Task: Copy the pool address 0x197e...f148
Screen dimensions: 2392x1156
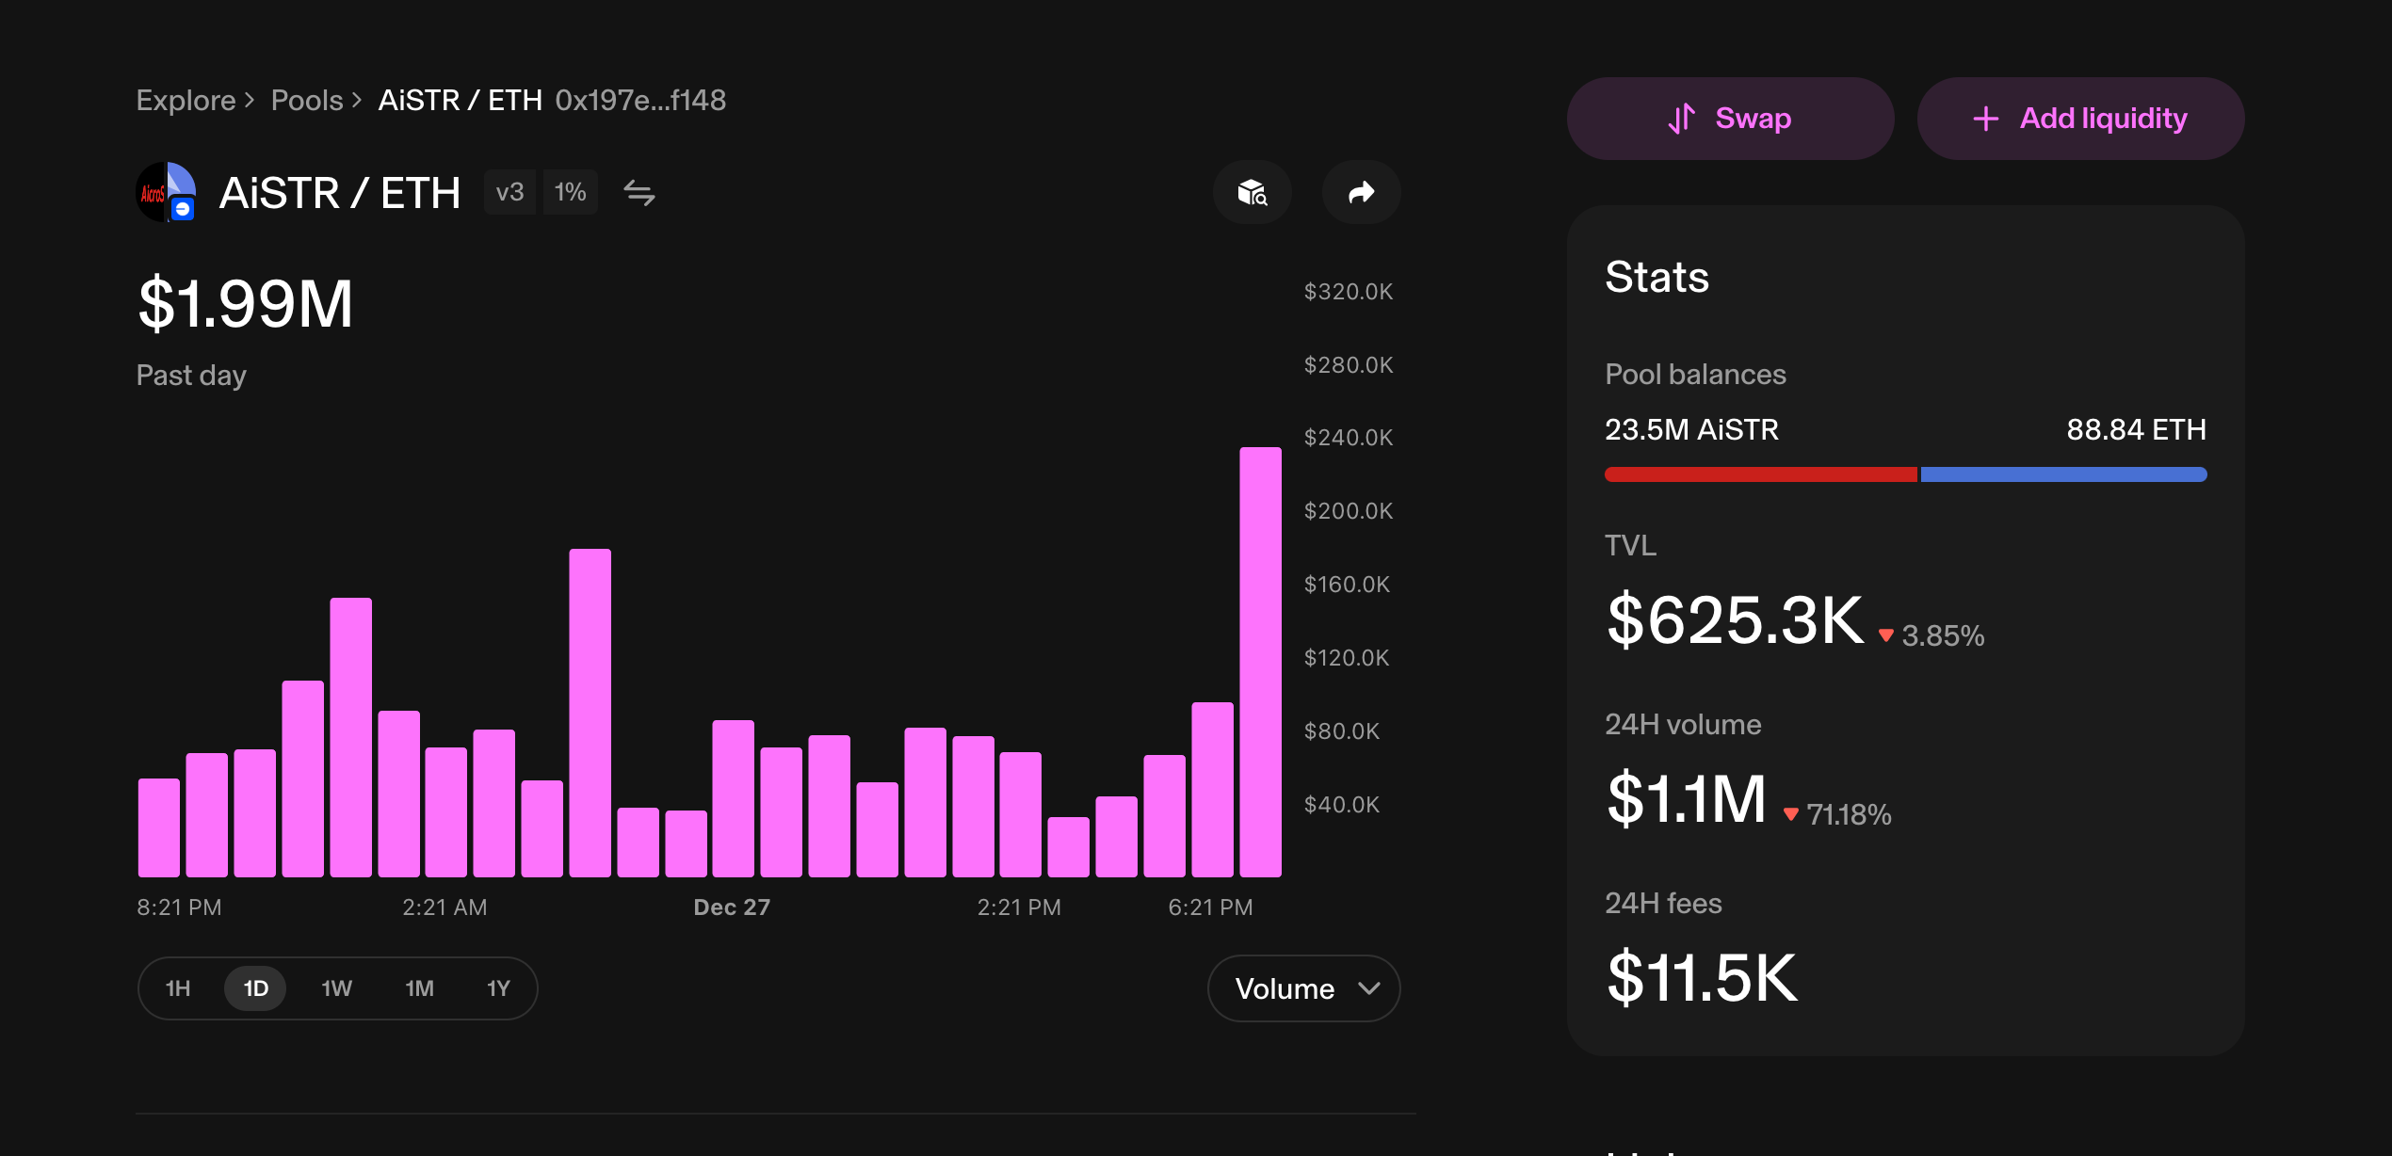Action: point(640,100)
